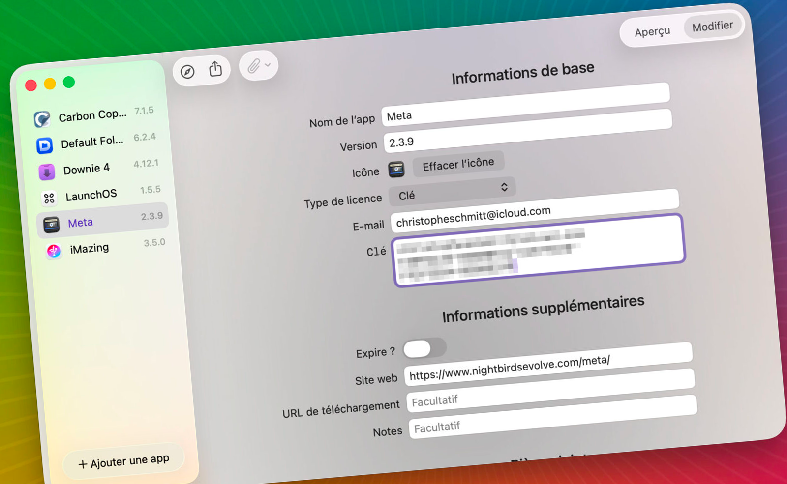Image resolution: width=787 pixels, height=484 pixels.
Task: Click Ajouter une app button
Action: 124,461
